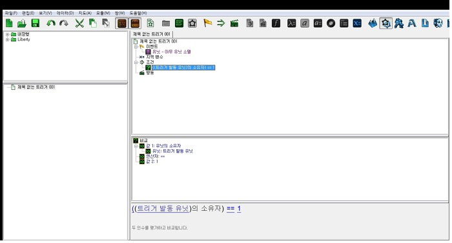Collapse the 조건 tree node
The height and width of the screenshot is (243, 452).
coord(136,62)
